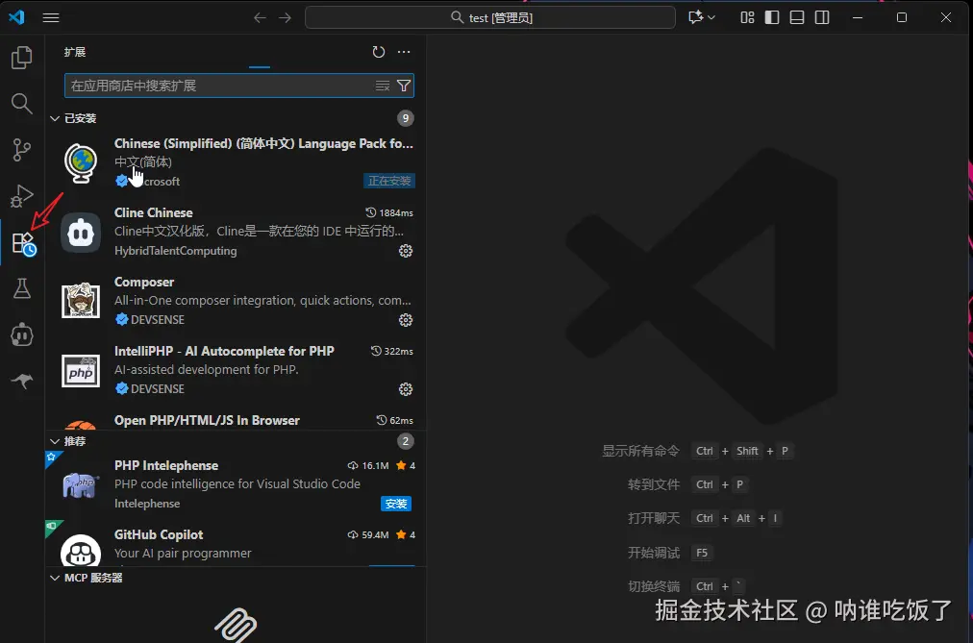
Task: Click the 扩展 panel title
Action: 75,52
